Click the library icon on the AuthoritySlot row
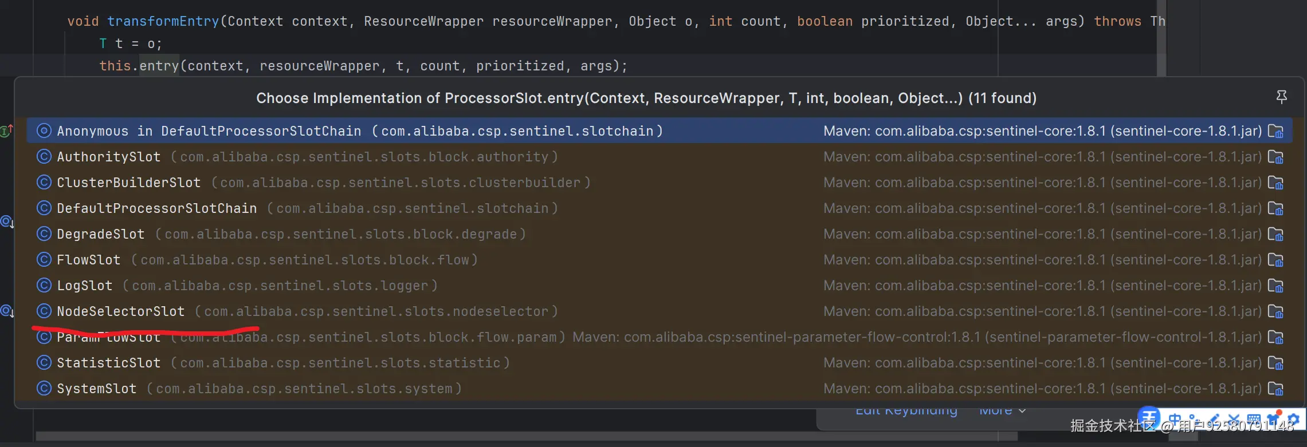 [1275, 157]
